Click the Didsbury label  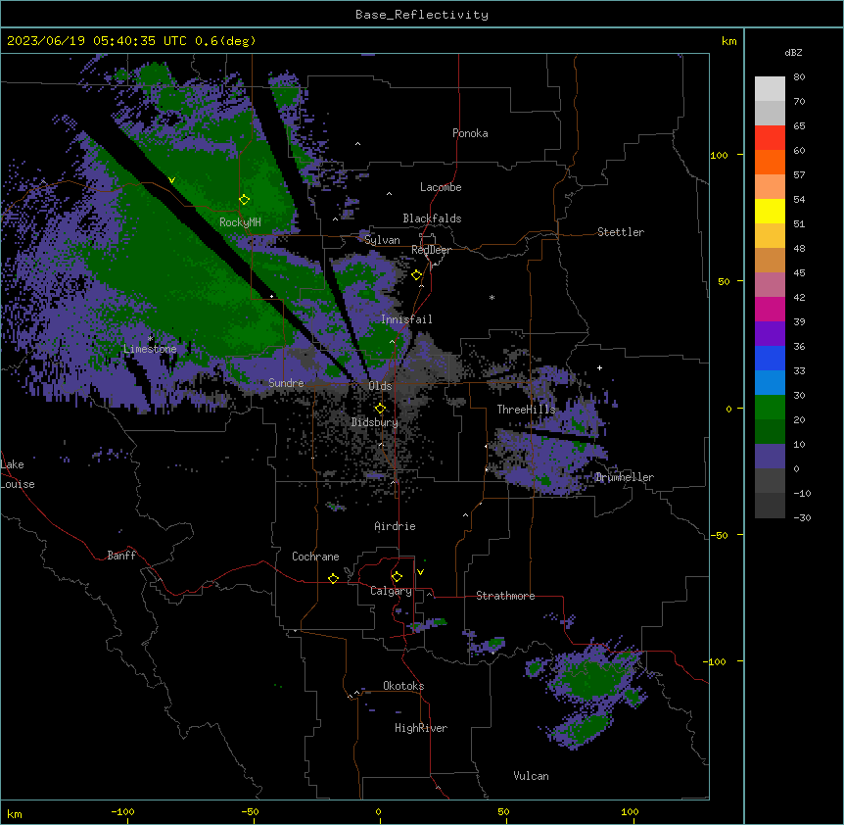[375, 422]
